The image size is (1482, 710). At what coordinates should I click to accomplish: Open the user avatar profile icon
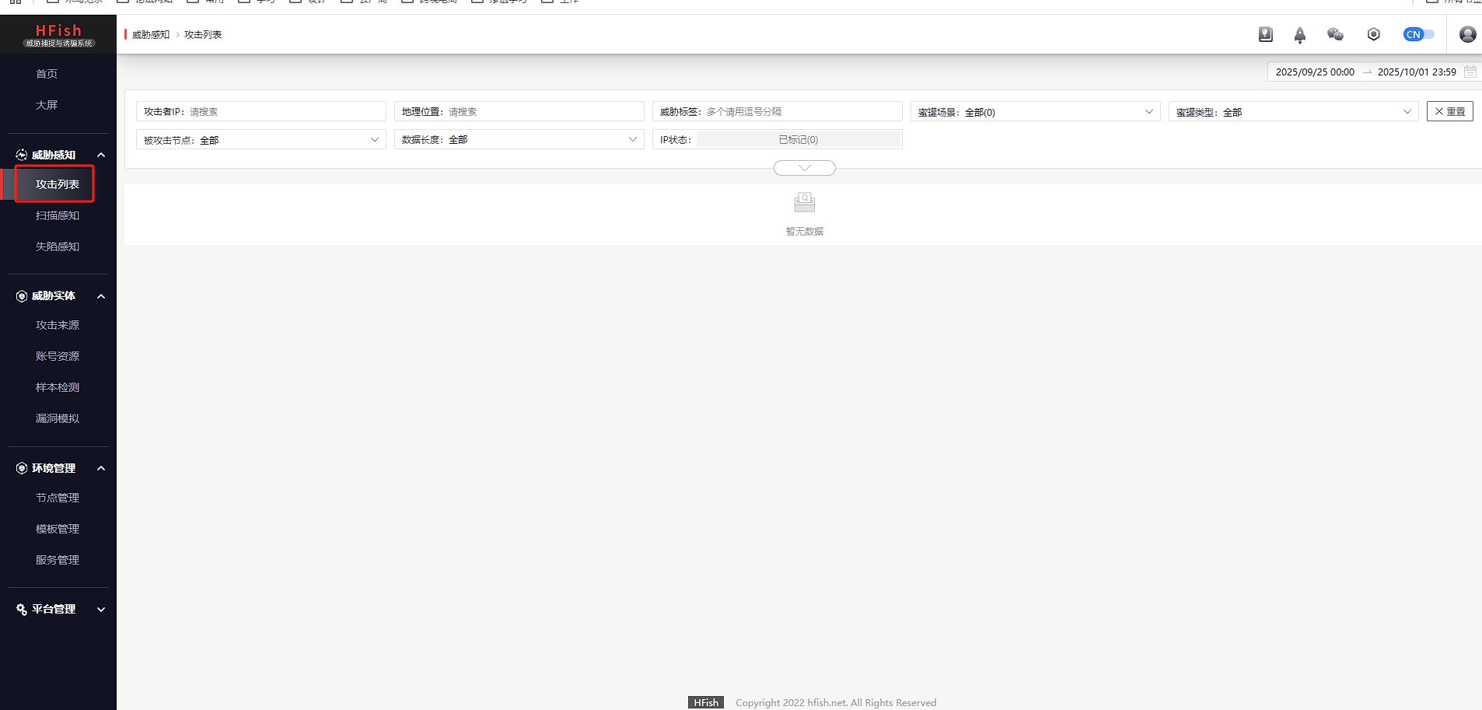point(1467,34)
